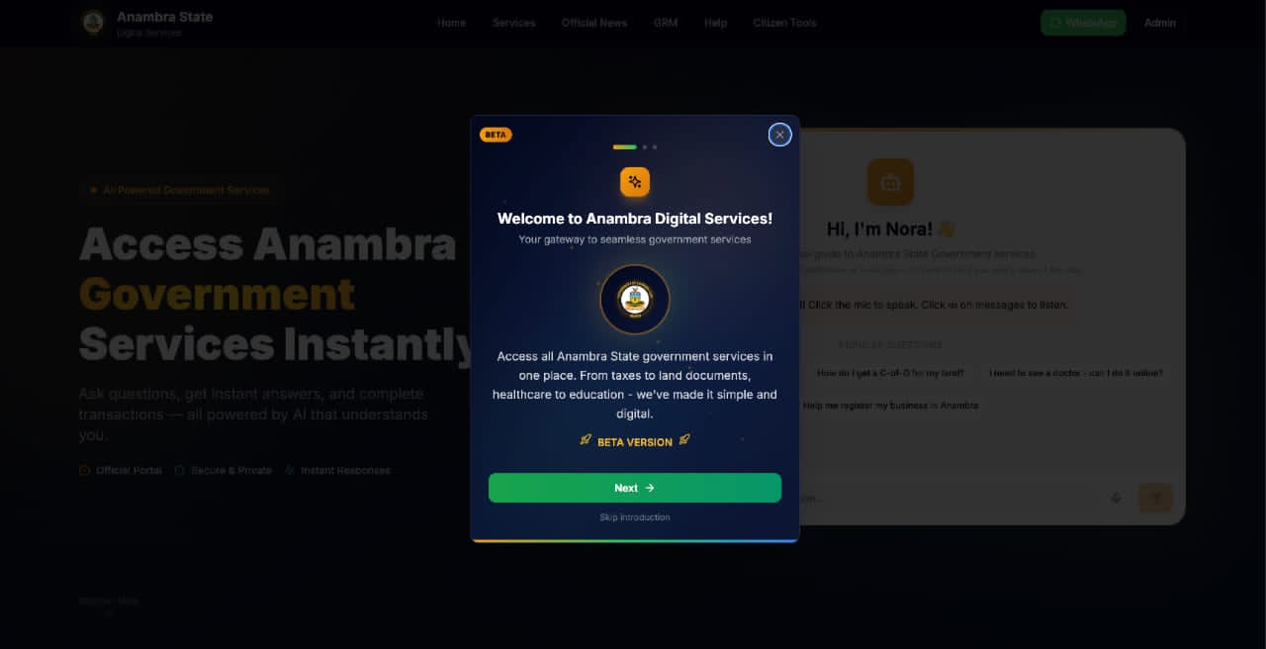Screen dimensions: 1266x649
Task: Open Official News in navigation
Action: (x=594, y=23)
